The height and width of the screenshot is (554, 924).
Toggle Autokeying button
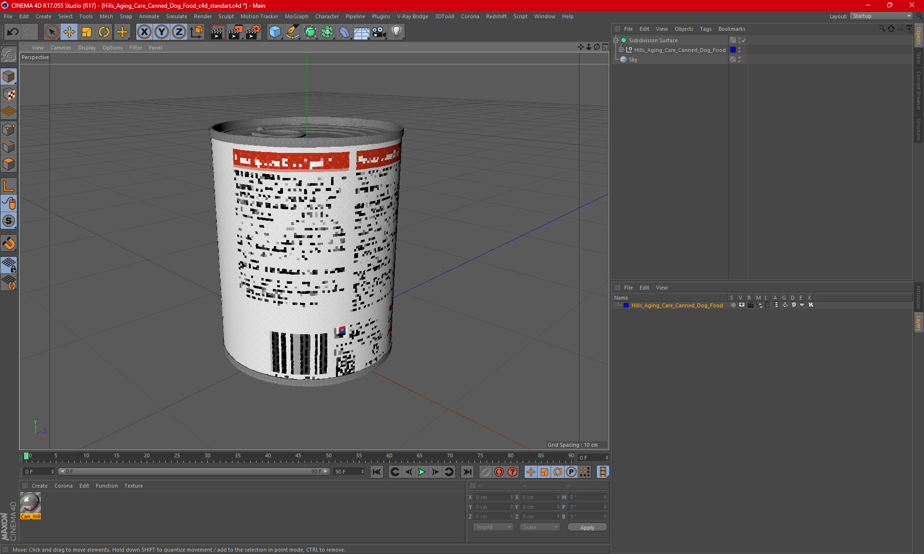pyautogui.click(x=499, y=472)
